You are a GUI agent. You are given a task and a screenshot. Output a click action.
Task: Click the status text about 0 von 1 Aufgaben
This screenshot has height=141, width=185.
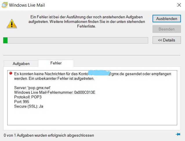coord(49,135)
